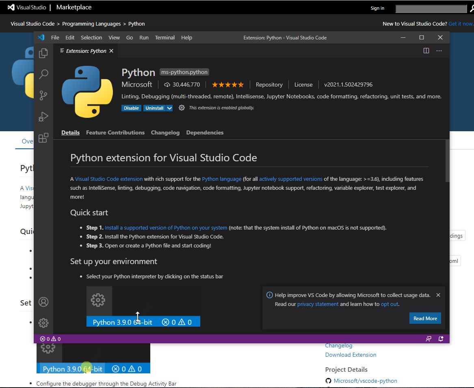Open the Run menu

point(144,37)
